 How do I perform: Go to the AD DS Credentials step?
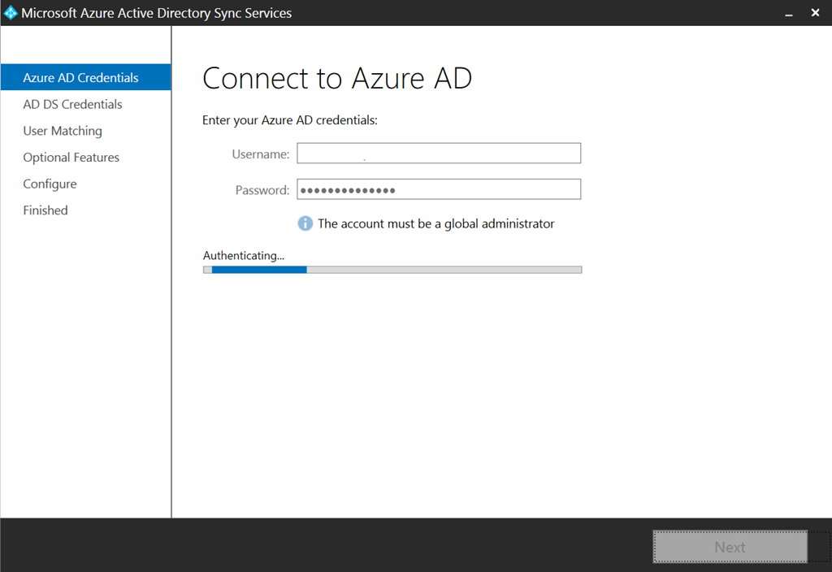pyautogui.click(x=72, y=104)
